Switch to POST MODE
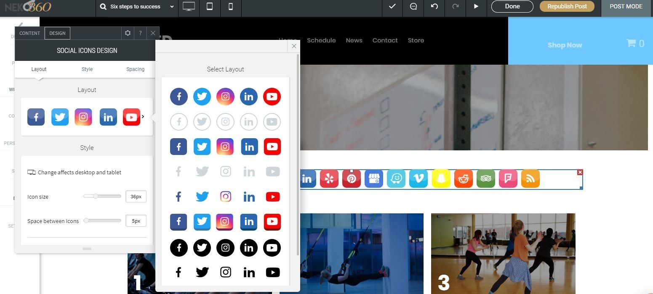The image size is (653, 294). click(626, 6)
